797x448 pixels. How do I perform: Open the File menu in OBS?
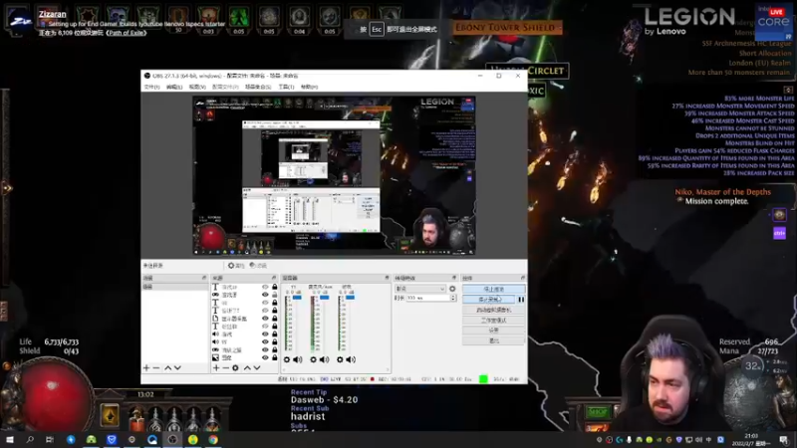[151, 87]
